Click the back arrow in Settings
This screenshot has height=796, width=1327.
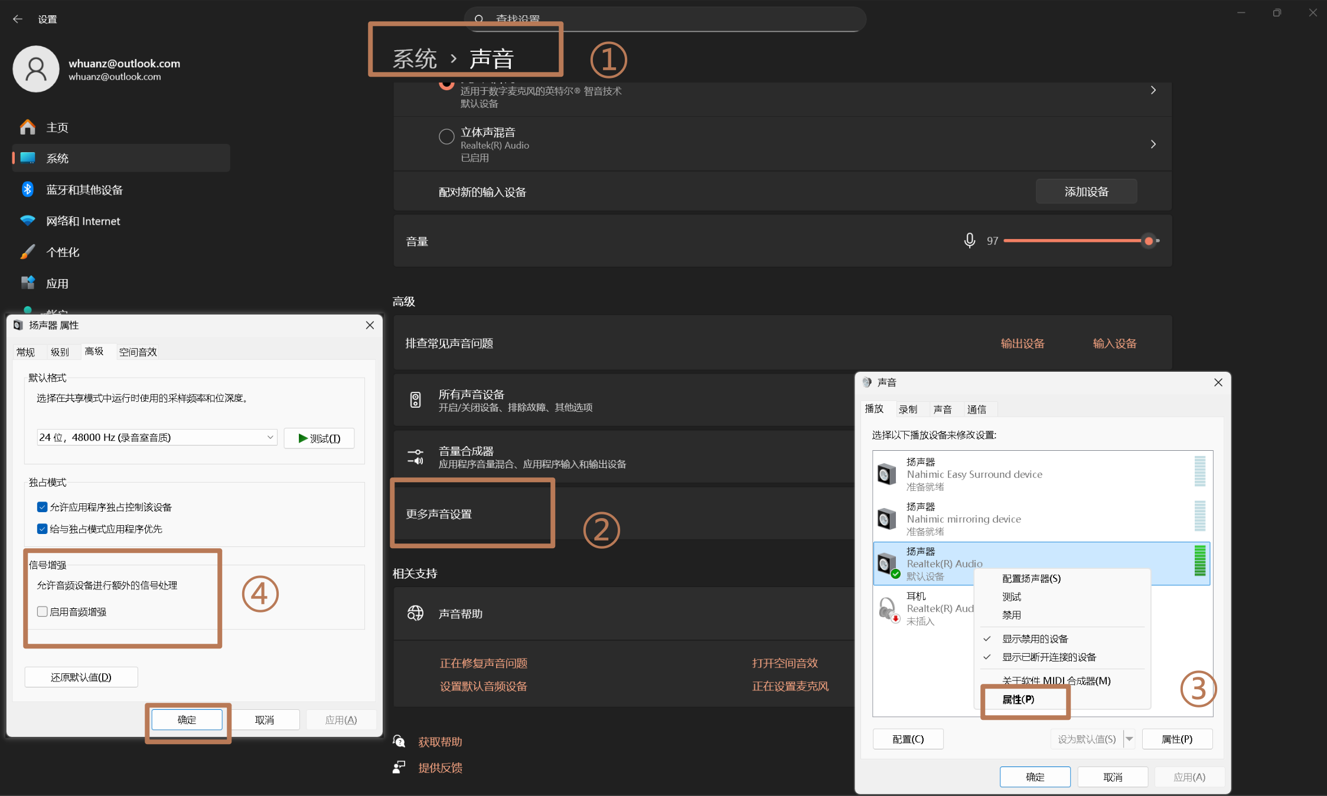(x=18, y=19)
